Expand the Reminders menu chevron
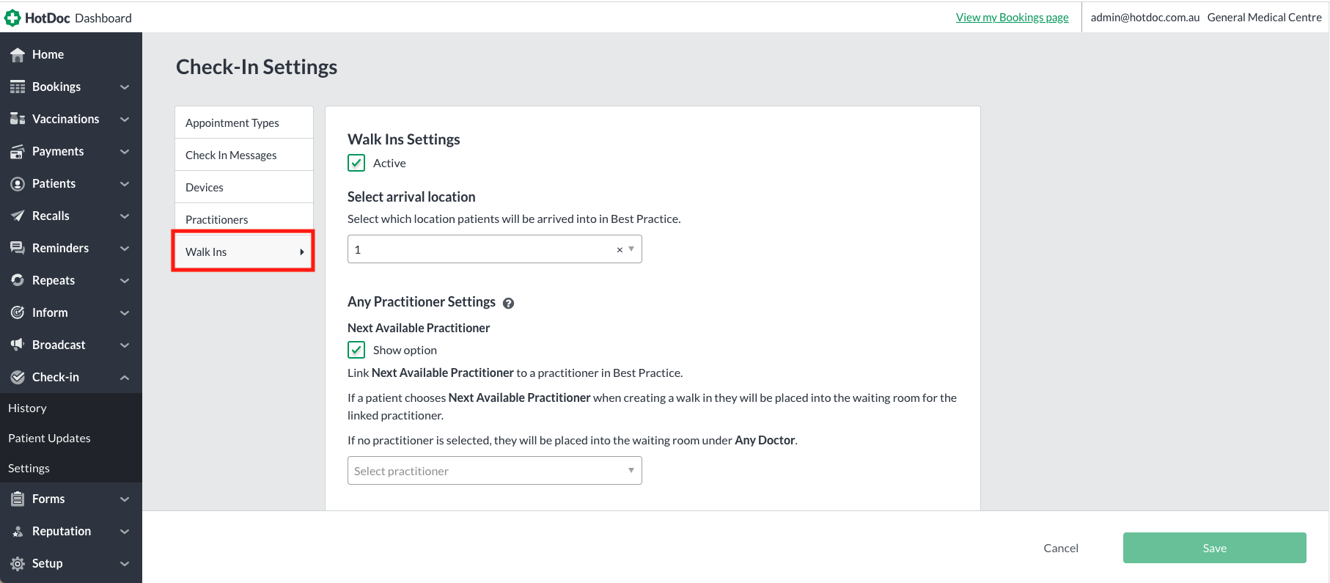 pos(125,249)
